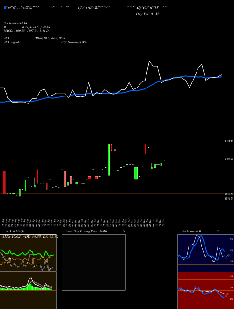Image resolution: width=234 pixels, height=309 pixels.
Task: Click the 'SI 14/3: 41.6 / 29.58' value
Action: [36, 27]
